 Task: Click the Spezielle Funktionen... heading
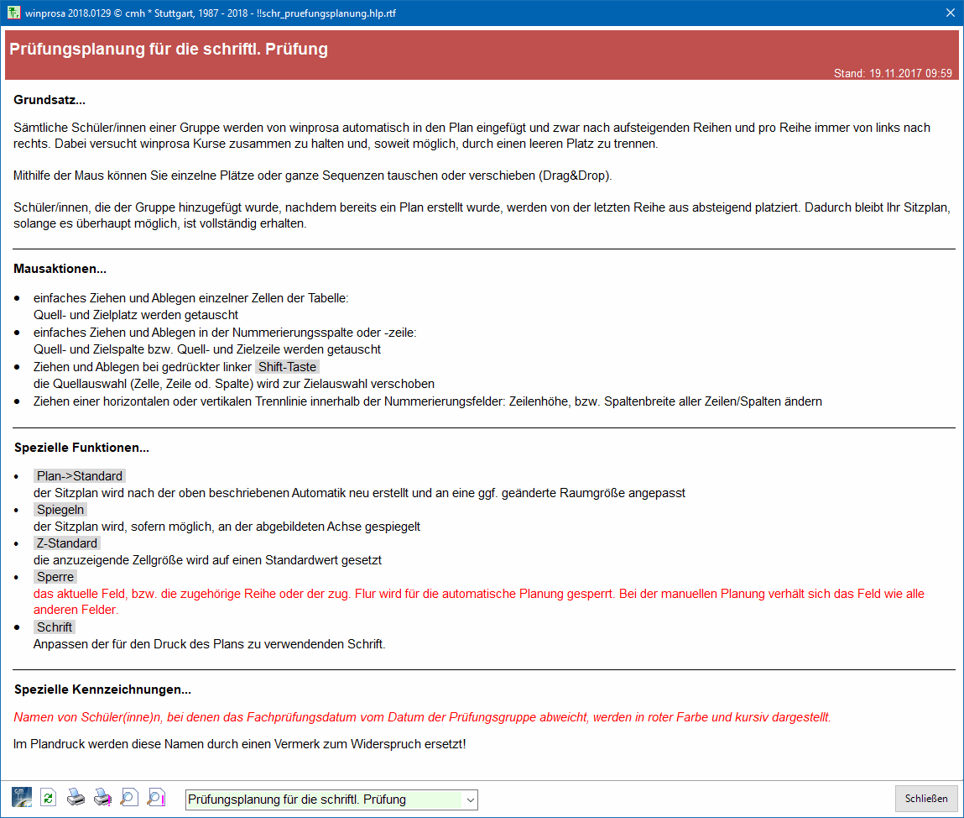click(x=81, y=448)
